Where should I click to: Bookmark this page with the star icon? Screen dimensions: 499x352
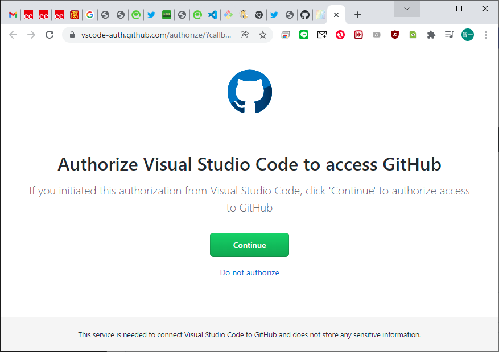(x=263, y=35)
